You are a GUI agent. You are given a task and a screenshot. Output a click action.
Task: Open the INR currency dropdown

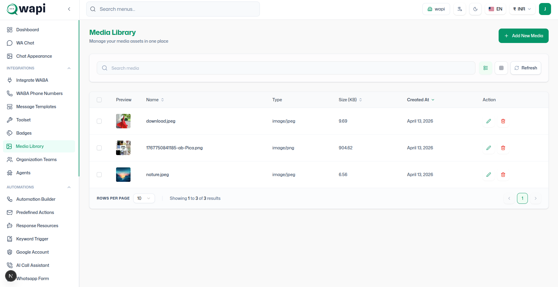(x=522, y=9)
